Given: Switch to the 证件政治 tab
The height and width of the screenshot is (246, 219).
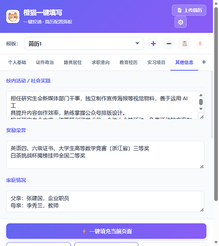Looking at the screenshot, I should pos(45,62).
